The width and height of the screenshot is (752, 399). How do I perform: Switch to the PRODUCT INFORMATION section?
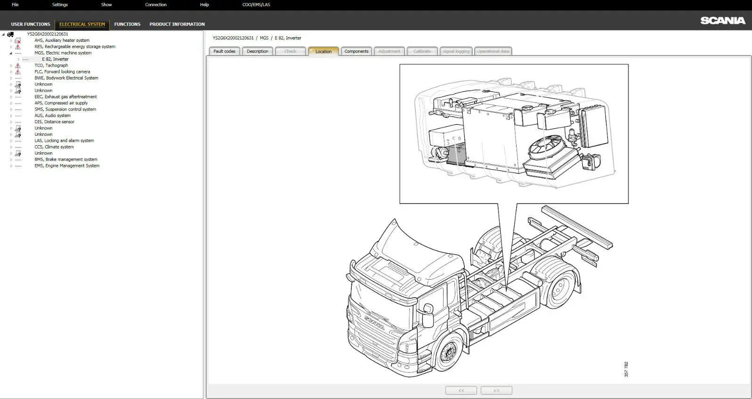tap(177, 24)
